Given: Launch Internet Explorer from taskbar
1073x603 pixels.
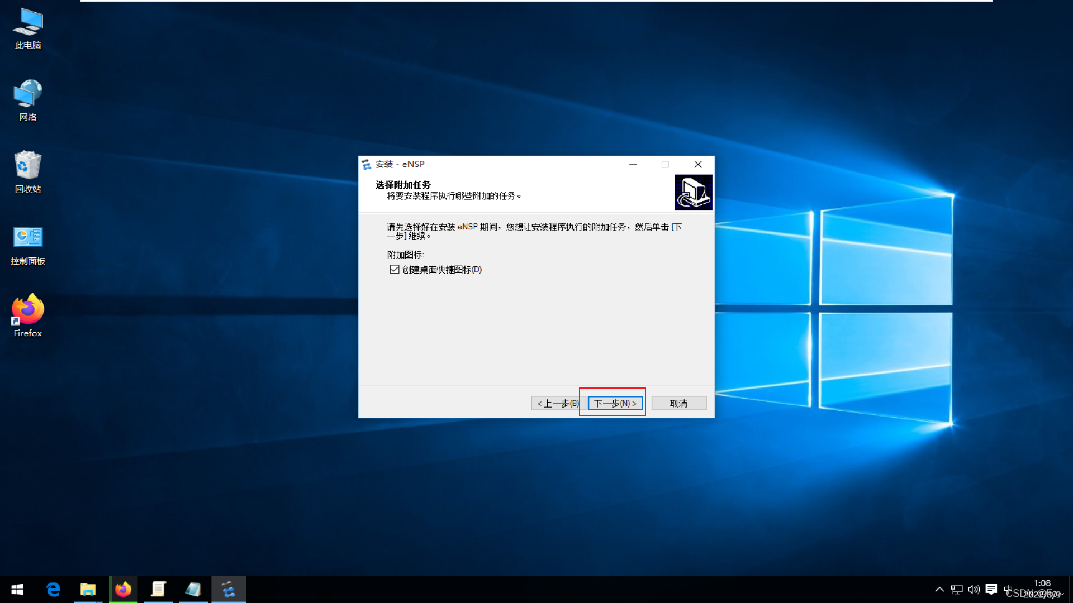Looking at the screenshot, I should pos(53,590).
